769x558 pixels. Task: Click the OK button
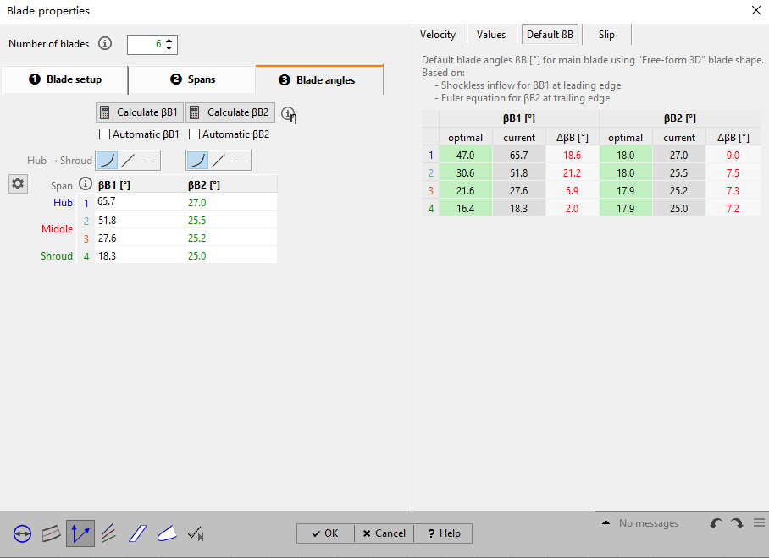click(x=326, y=533)
